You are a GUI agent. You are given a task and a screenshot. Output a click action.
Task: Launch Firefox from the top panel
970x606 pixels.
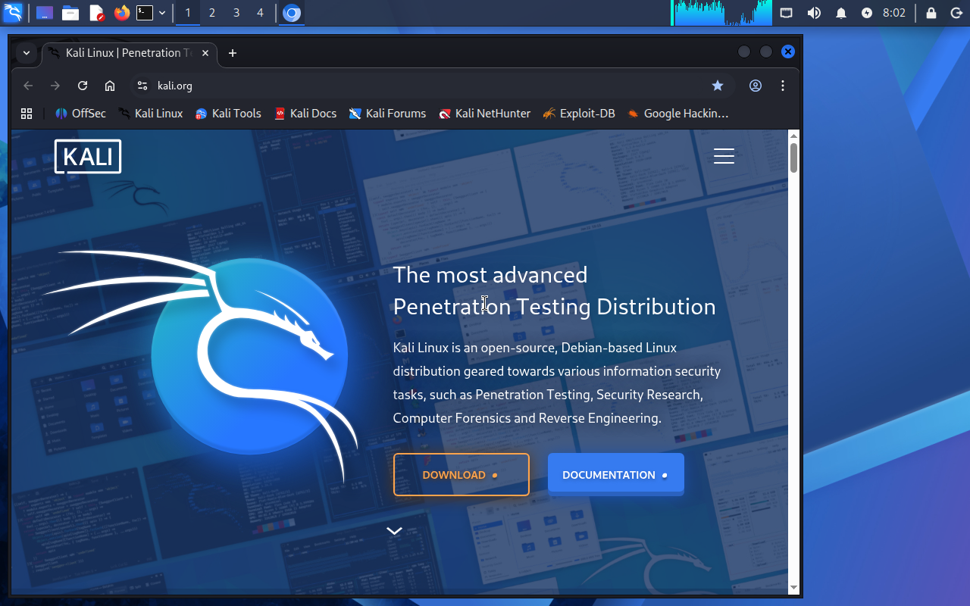121,13
